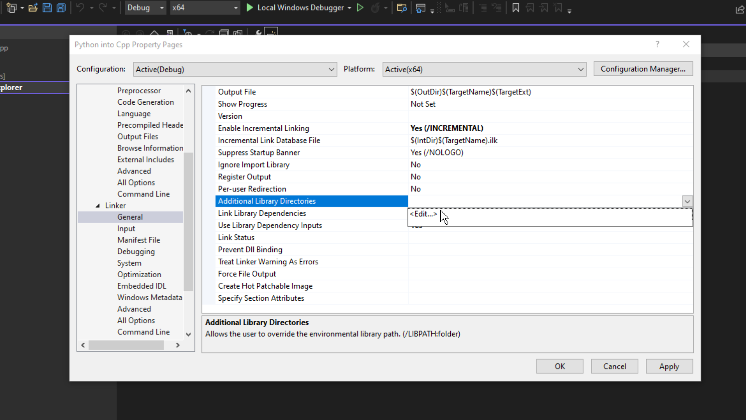Click the open folder icon

pyautogui.click(x=33, y=8)
